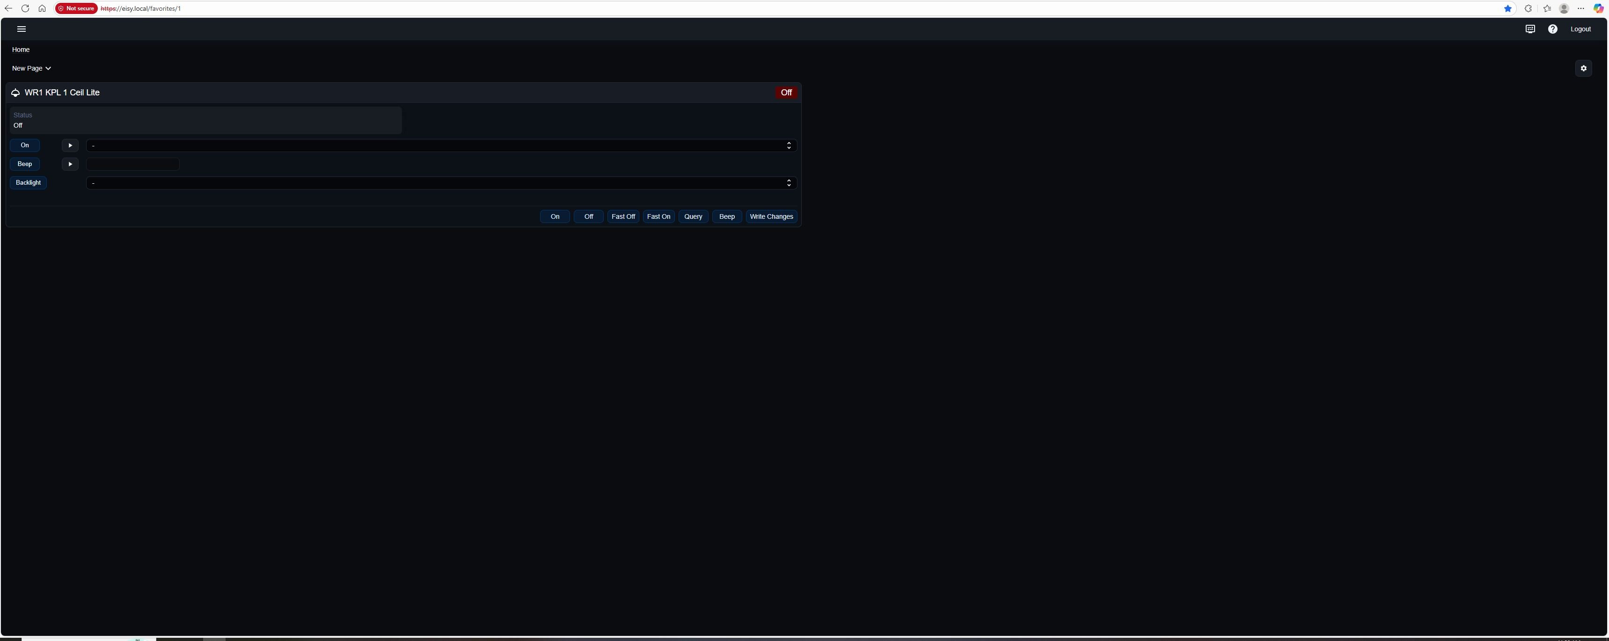The height and width of the screenshot is (641, 1609).
Task: Click the page settings gear icon
Action: (x=1583, y=69)
